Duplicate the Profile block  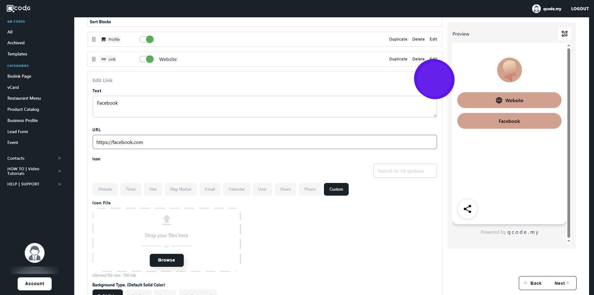pyautogui.click(x=398, y=39)
